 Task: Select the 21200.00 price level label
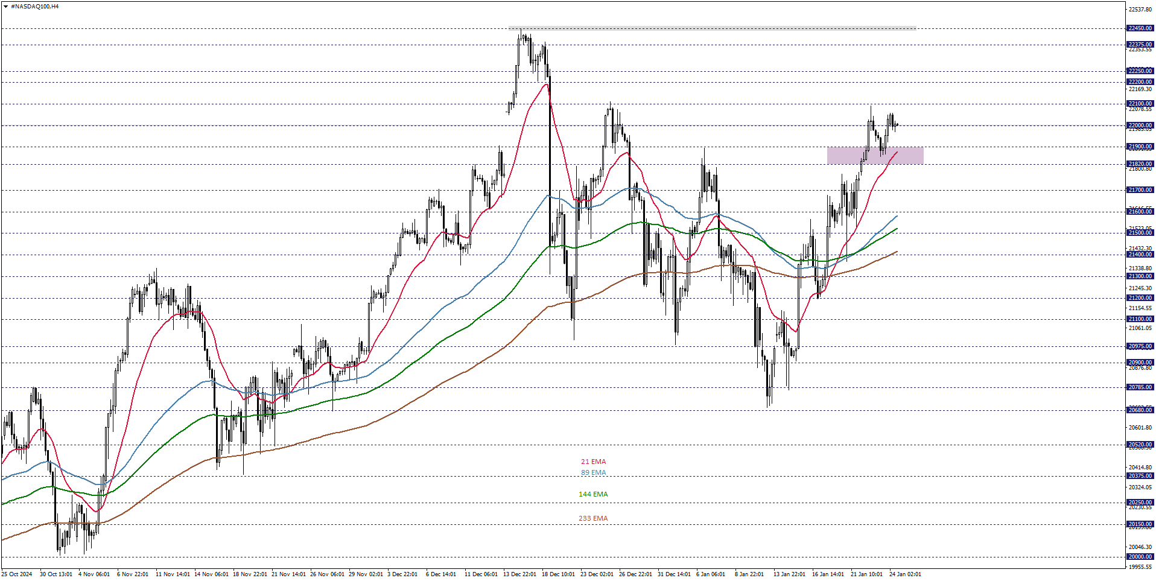click(x=1140, y=298)
